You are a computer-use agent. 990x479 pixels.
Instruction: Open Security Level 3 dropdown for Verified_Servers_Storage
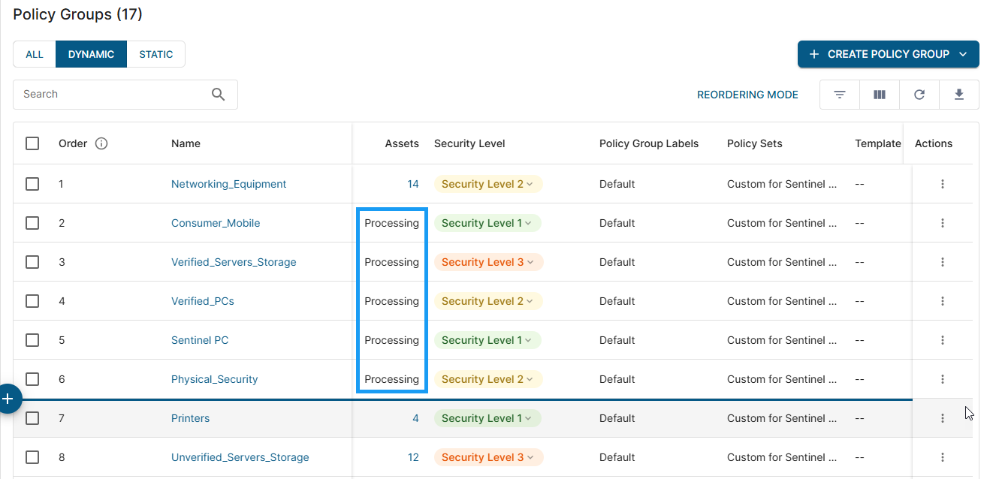point(530,262)
